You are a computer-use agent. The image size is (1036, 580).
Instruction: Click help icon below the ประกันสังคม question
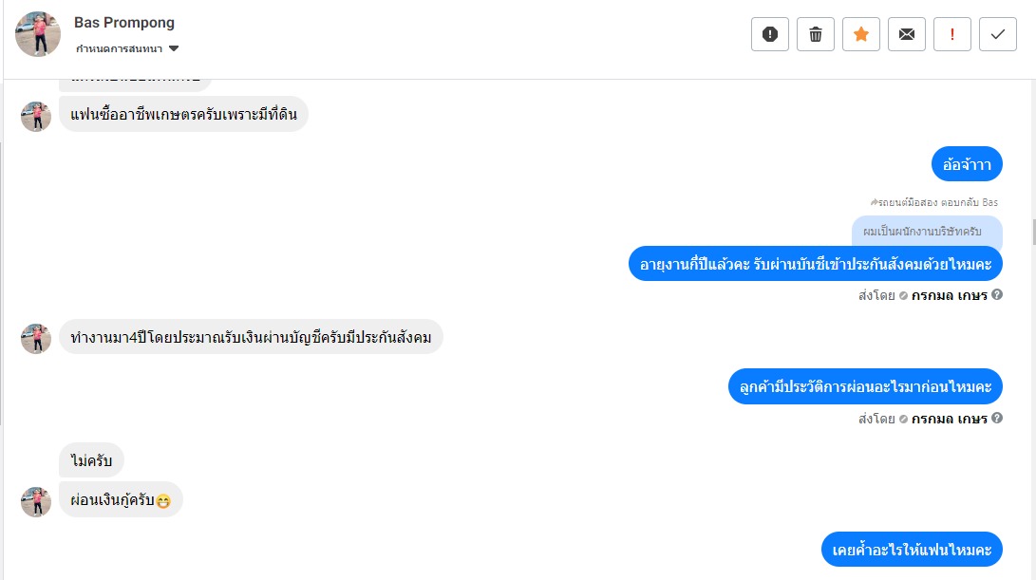point(997,295)
